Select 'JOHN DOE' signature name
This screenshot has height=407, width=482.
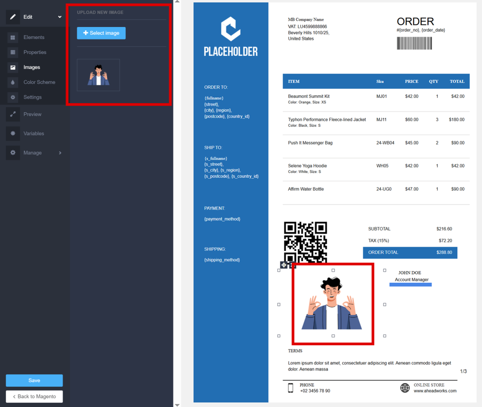(x=409, y=273)
